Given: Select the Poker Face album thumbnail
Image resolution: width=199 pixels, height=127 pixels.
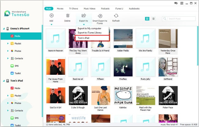Looking at the screenshot, I should pyautogui.click(x=168, y=95).
